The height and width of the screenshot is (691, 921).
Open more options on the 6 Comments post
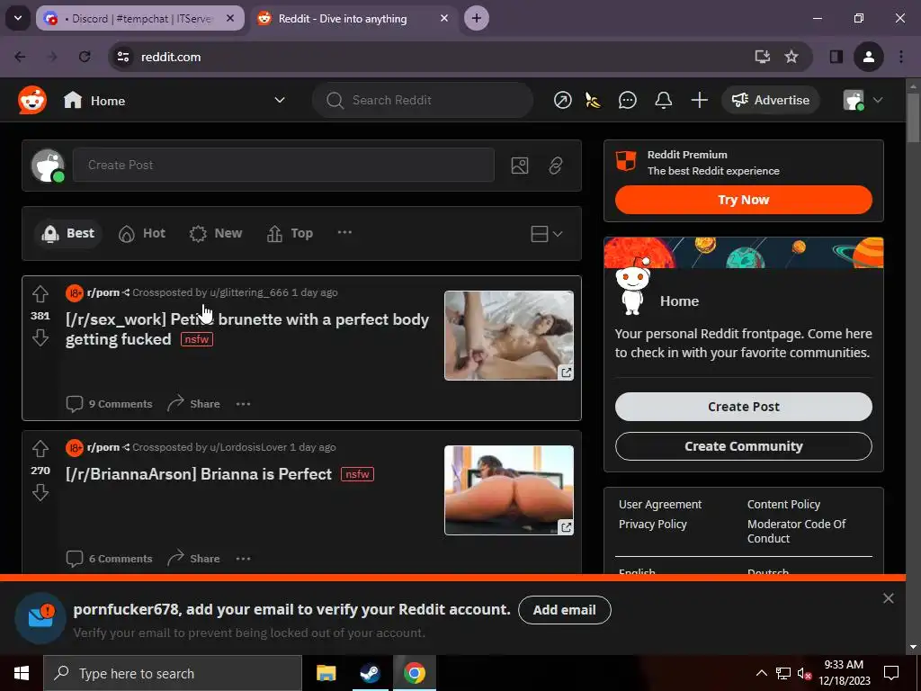243,558
